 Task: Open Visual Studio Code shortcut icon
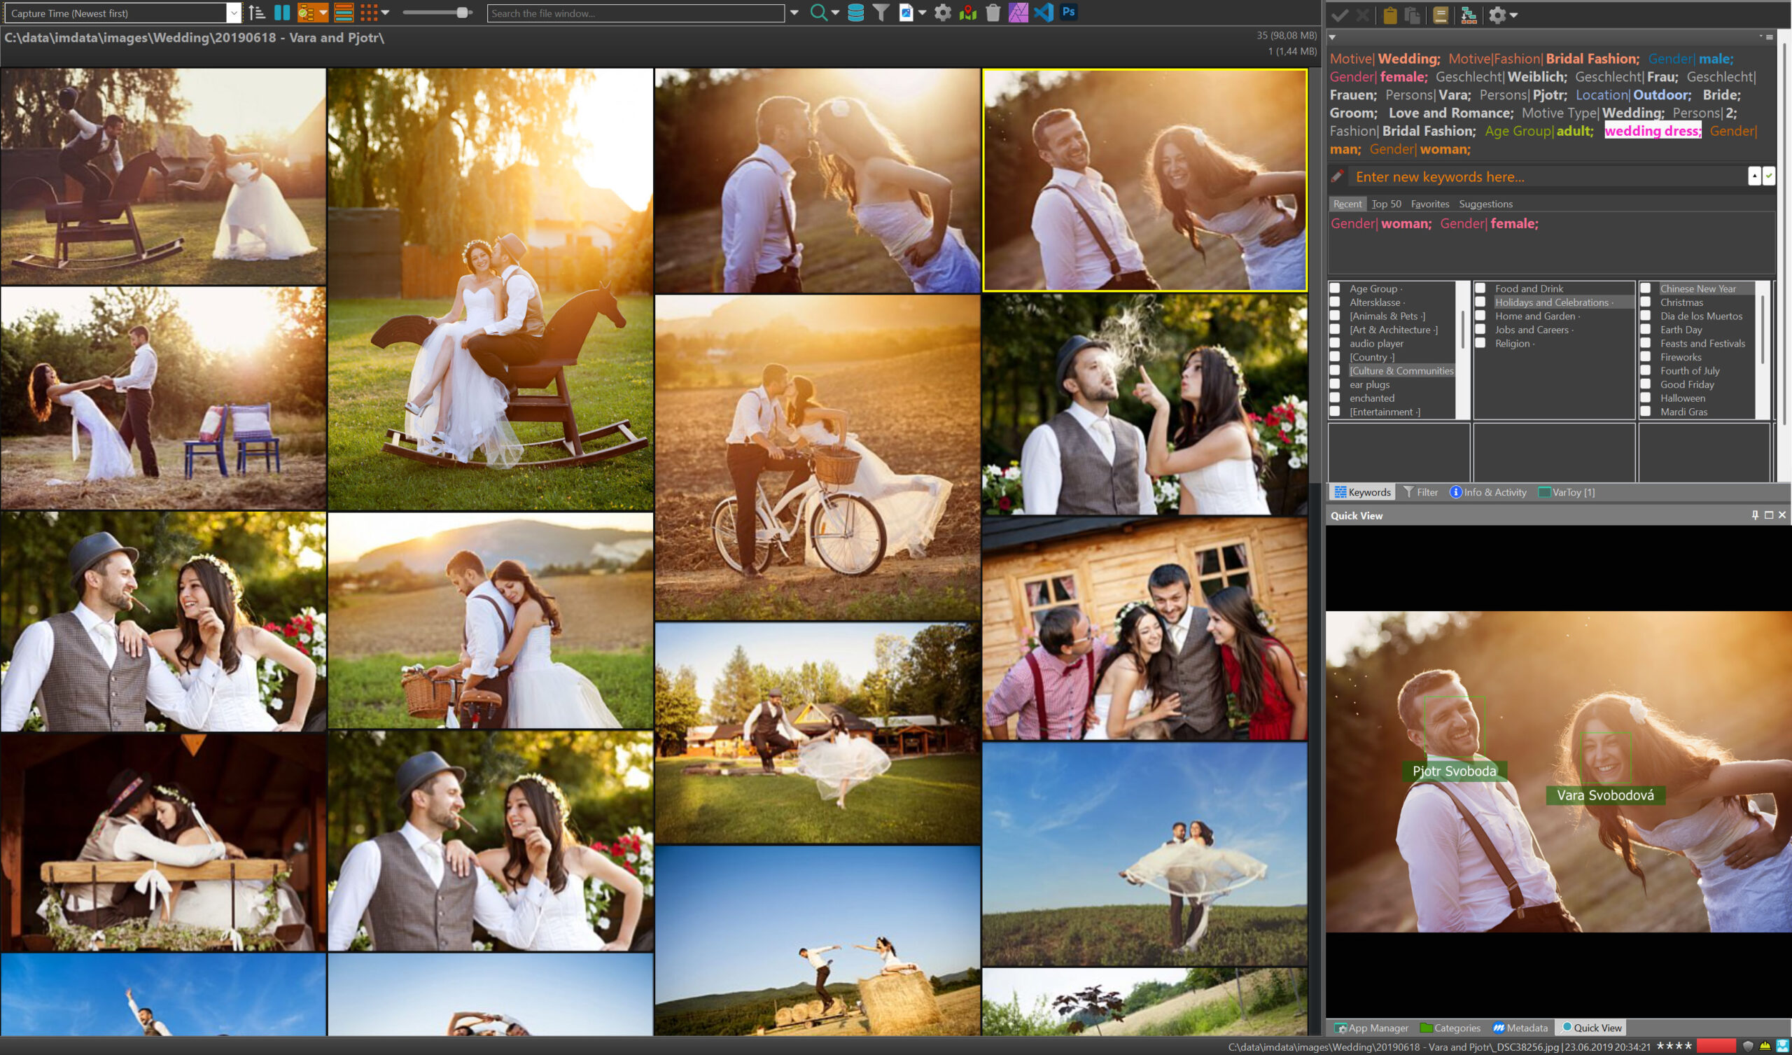[1043, 13]
